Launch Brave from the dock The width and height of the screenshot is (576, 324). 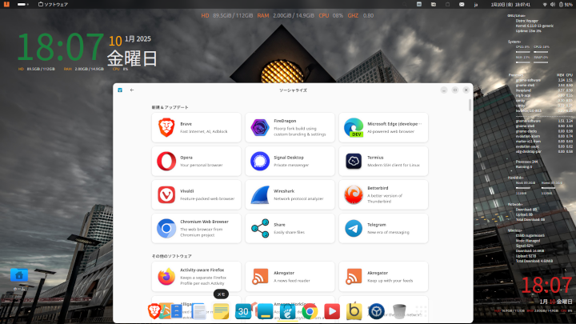point(154,311)
